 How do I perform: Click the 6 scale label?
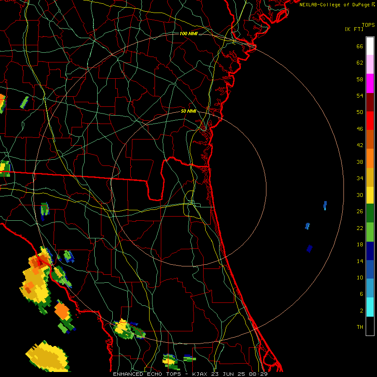click(x=362, y=294)
